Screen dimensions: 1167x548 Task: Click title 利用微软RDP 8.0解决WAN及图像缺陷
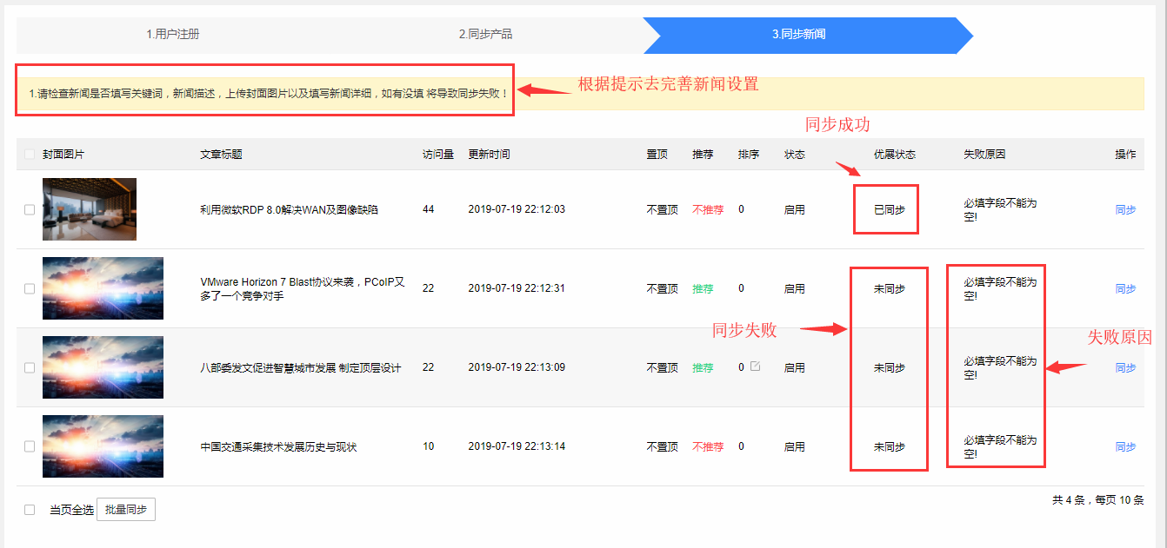(289, 209)
